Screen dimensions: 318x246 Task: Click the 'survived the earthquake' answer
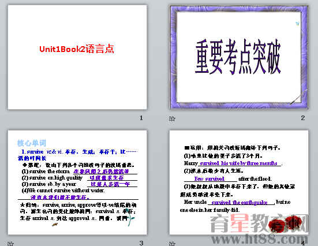240,202
